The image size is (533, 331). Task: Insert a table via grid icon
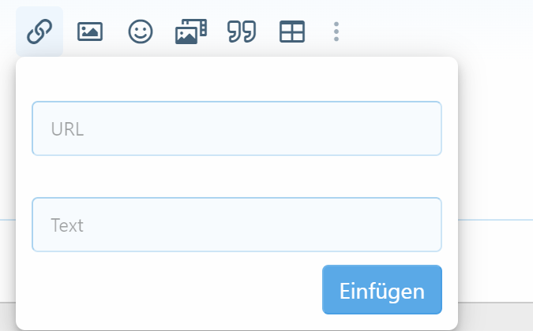click(292, 32)
